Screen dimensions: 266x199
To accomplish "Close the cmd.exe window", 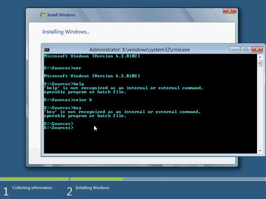I will pyautogui.click(x=257, y=49).
